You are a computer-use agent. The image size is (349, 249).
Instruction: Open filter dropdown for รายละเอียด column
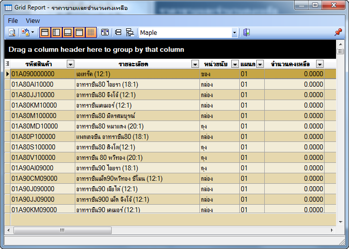pyautogui.click(x=195, y=64)
